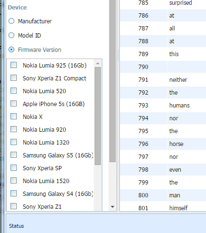Check the Nokia Lumia 920 checkbox
This screenshot has height=233, width=206.
point(13,129)
